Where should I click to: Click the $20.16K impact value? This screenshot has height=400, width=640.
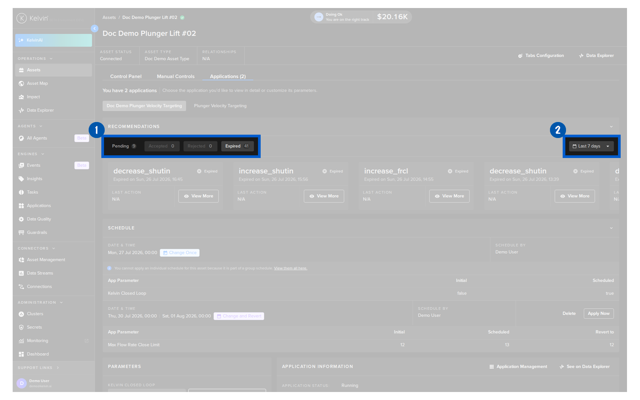(x=392, y=17)
